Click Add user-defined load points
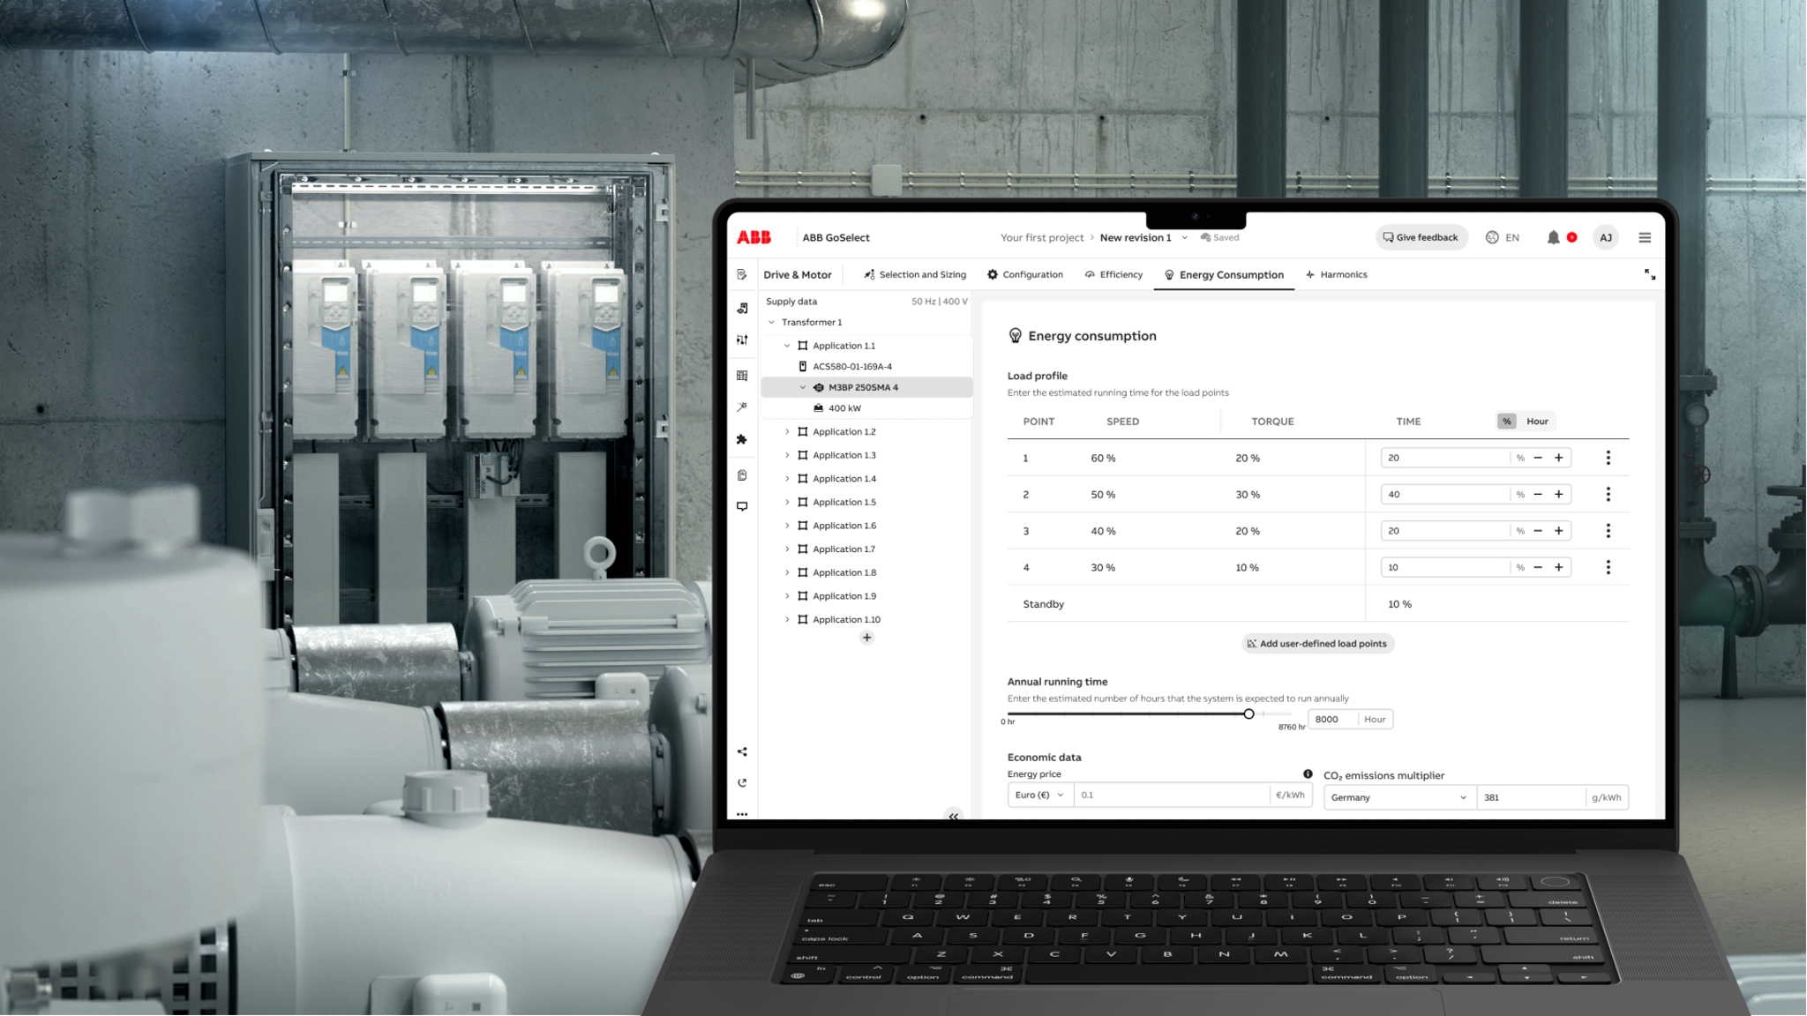This screenshot has height=1016, width=1807. click(x=1317, y=643)
